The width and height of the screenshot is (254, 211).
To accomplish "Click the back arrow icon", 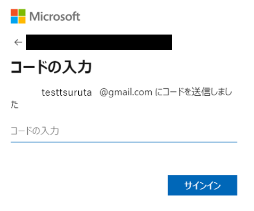I will tap(18, 43).
